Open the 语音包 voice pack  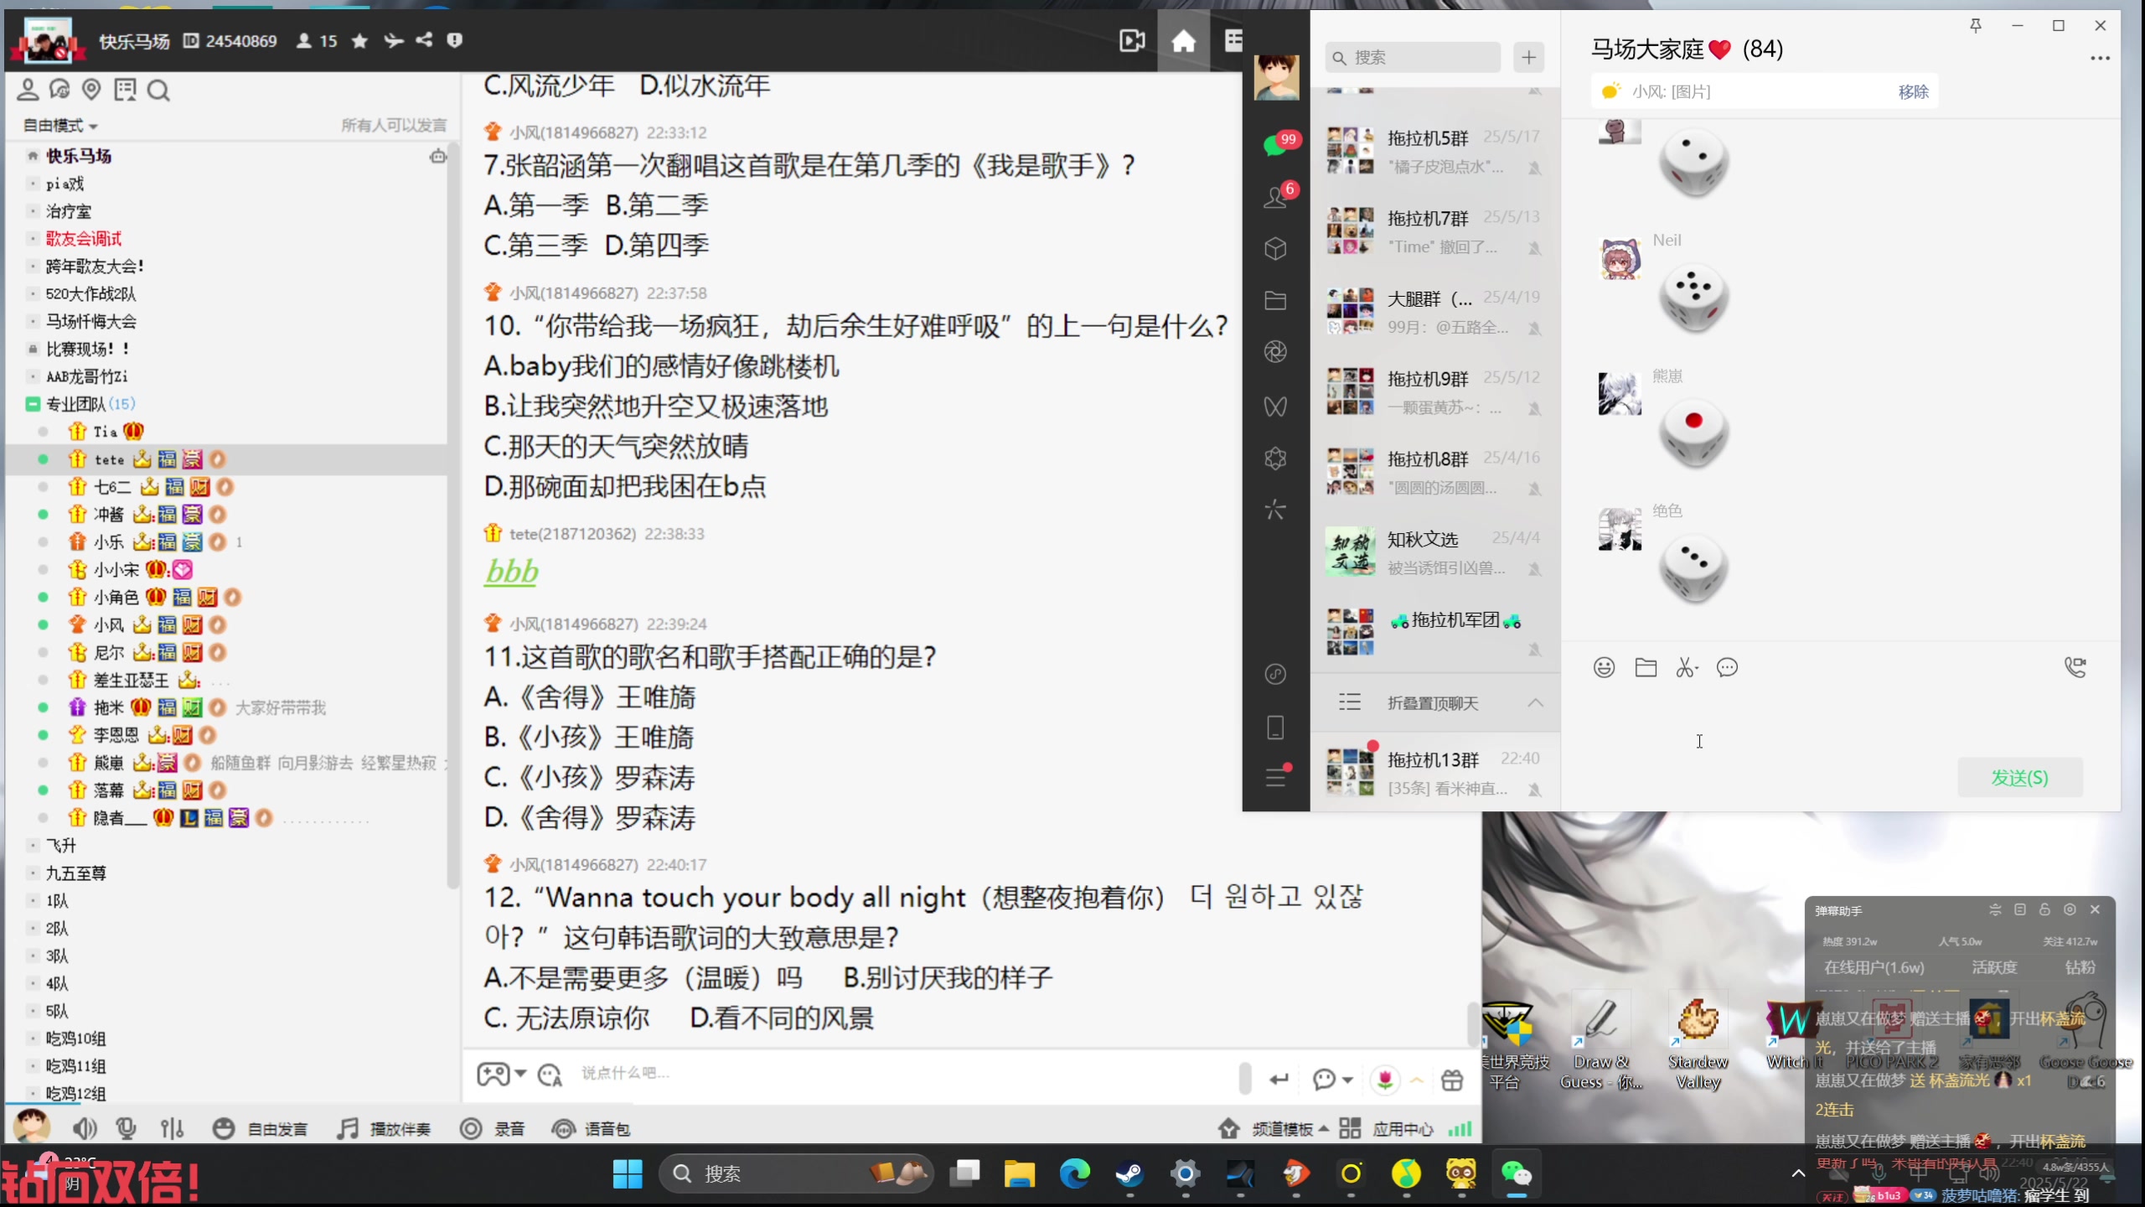591,1128
